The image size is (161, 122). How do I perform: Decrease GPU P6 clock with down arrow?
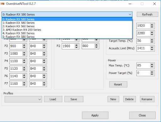(24, 77)
